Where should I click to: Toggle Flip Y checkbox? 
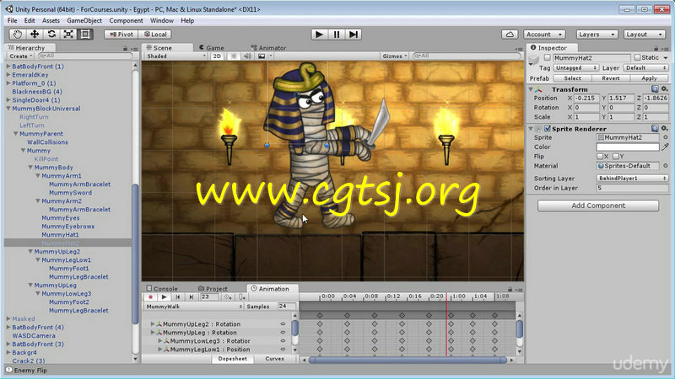coord(616,157)
